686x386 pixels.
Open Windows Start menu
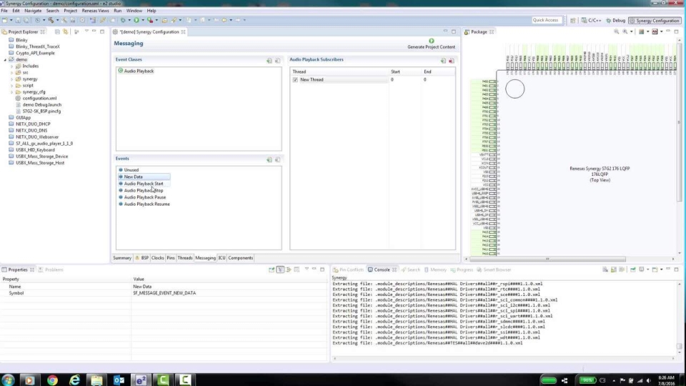pyautogui.click(x=9, y=380)
